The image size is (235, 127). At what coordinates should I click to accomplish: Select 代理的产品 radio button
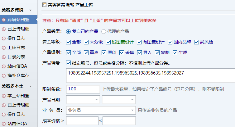pyautogui.click(x=103, y=31)
